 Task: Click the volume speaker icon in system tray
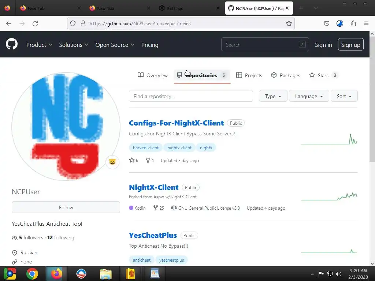339,274
